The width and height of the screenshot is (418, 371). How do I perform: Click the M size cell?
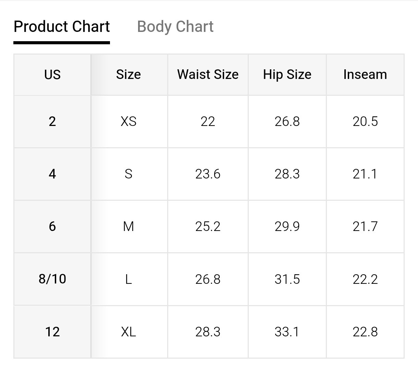click(x=128, y=227)
